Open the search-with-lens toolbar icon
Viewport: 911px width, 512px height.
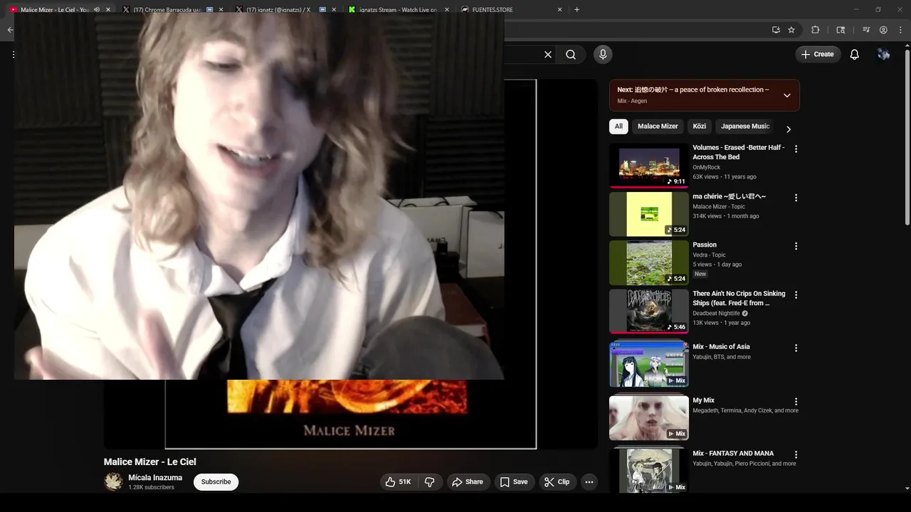pyautogui.click(x=841, y=30)
